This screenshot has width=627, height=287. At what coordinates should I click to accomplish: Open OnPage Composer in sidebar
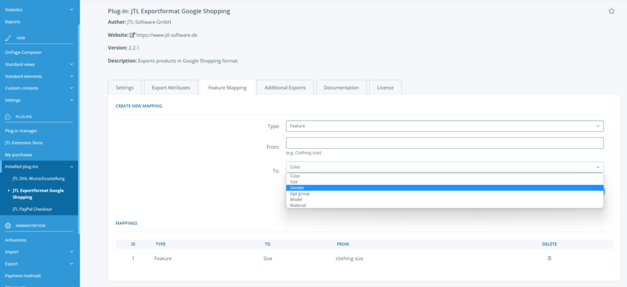(x=23, y=53)
